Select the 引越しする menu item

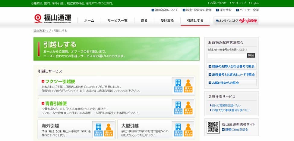[195, 21]
